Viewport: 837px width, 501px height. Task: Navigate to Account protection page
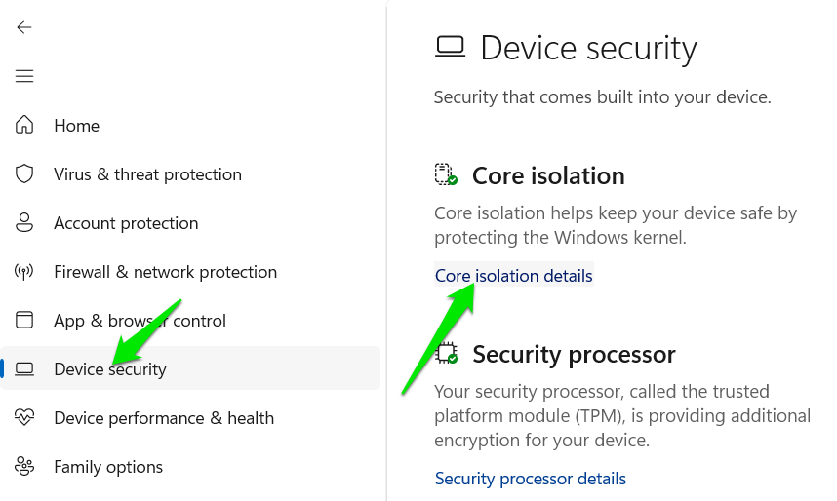tap(126, 223)
